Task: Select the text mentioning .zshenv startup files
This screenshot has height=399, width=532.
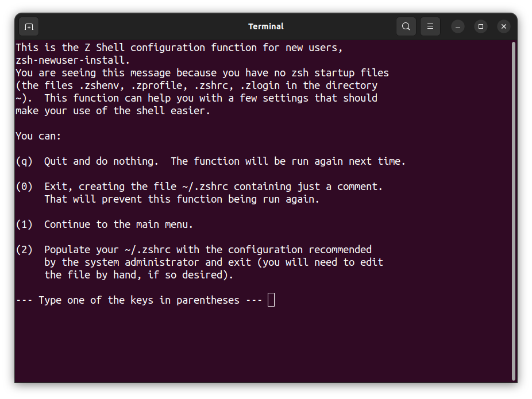Action: tap(196, 85)
